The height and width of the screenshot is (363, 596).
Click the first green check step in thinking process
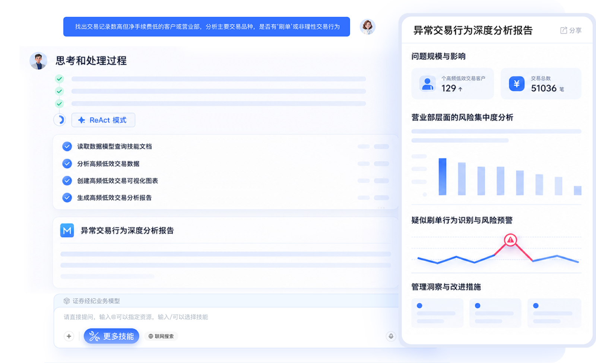tap(59, 79)
